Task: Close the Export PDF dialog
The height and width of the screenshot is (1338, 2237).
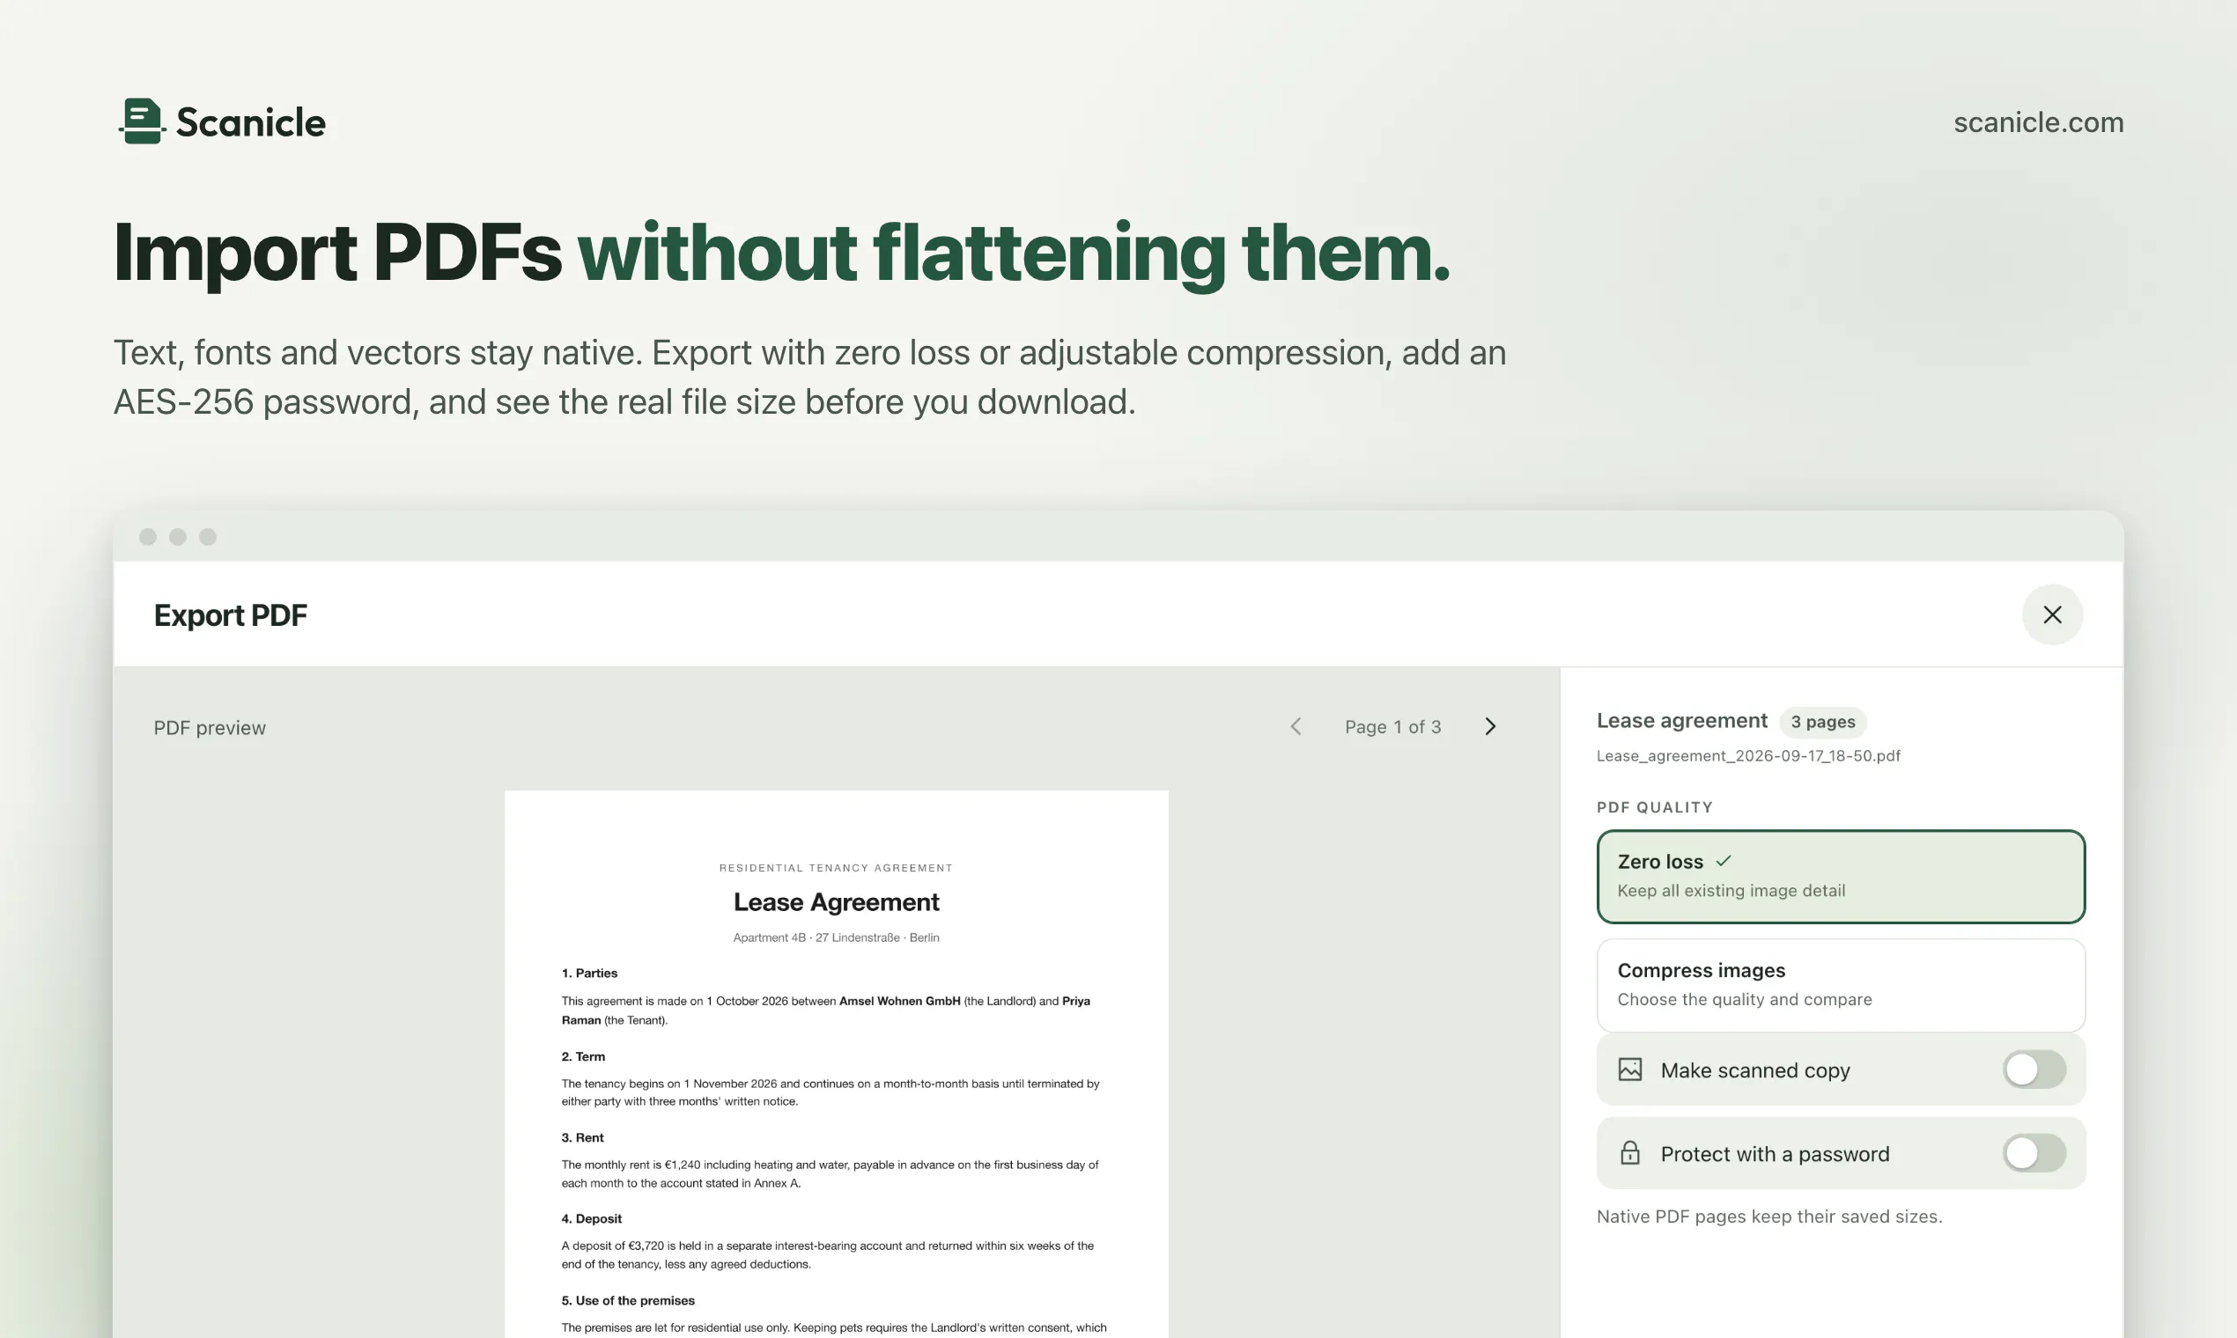Action: click(2052, 615)
